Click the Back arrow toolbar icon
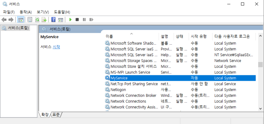 pos(4,20)
